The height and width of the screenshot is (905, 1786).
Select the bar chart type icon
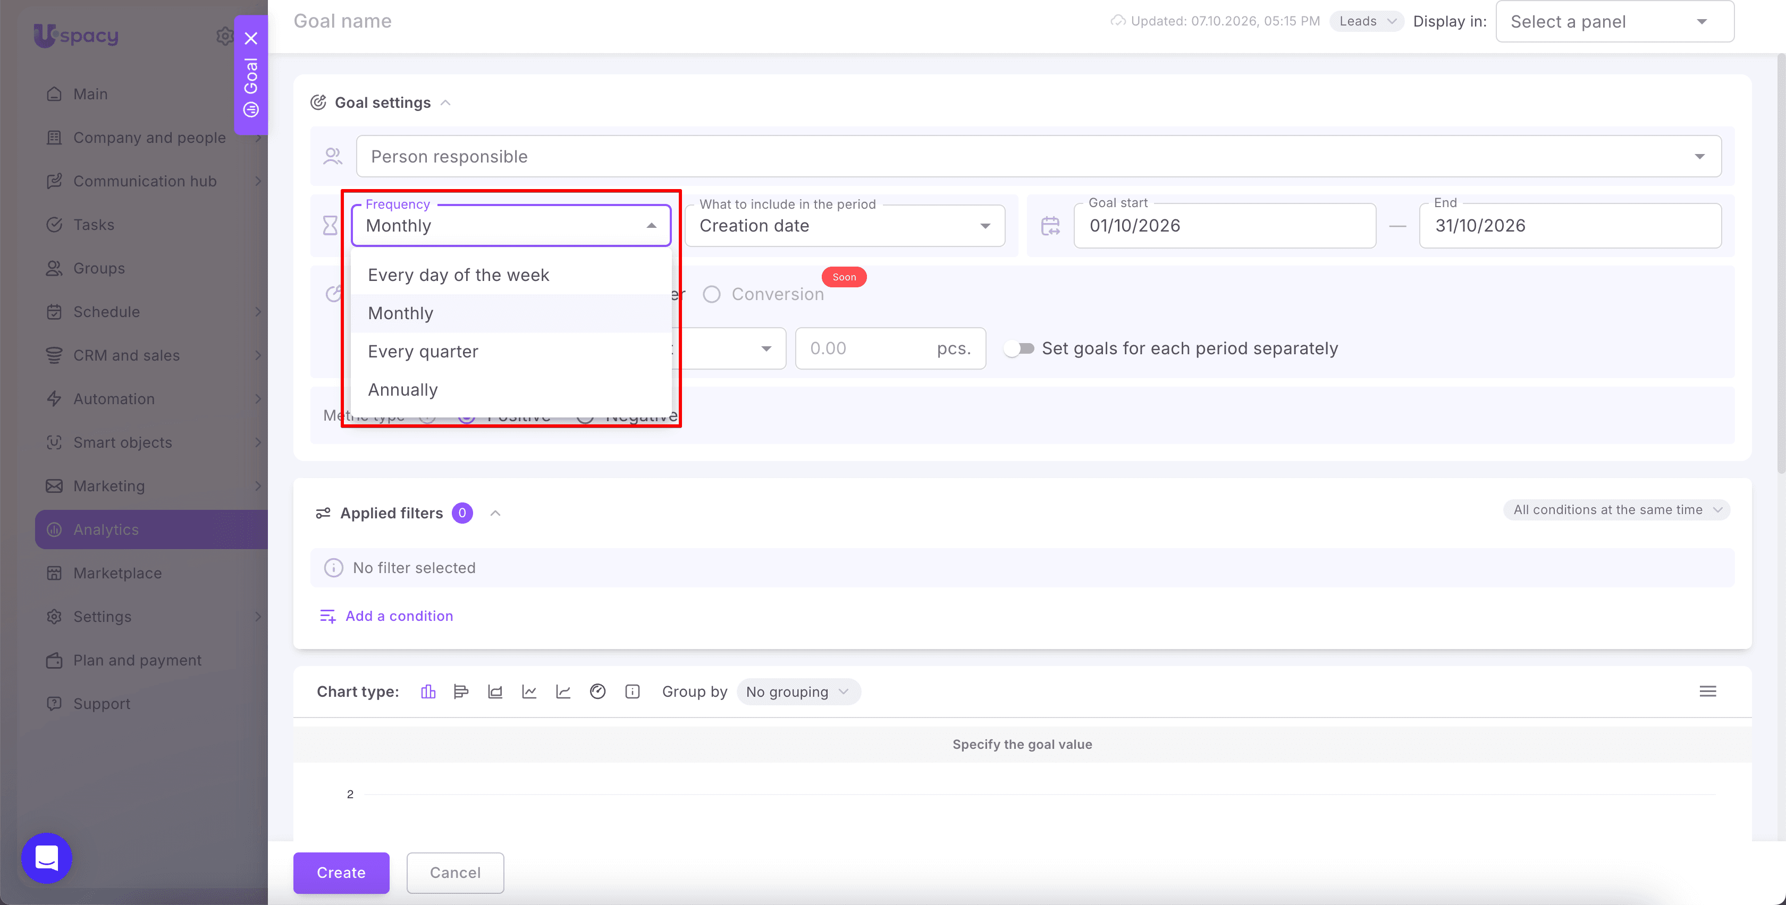(x=428, y=691)
